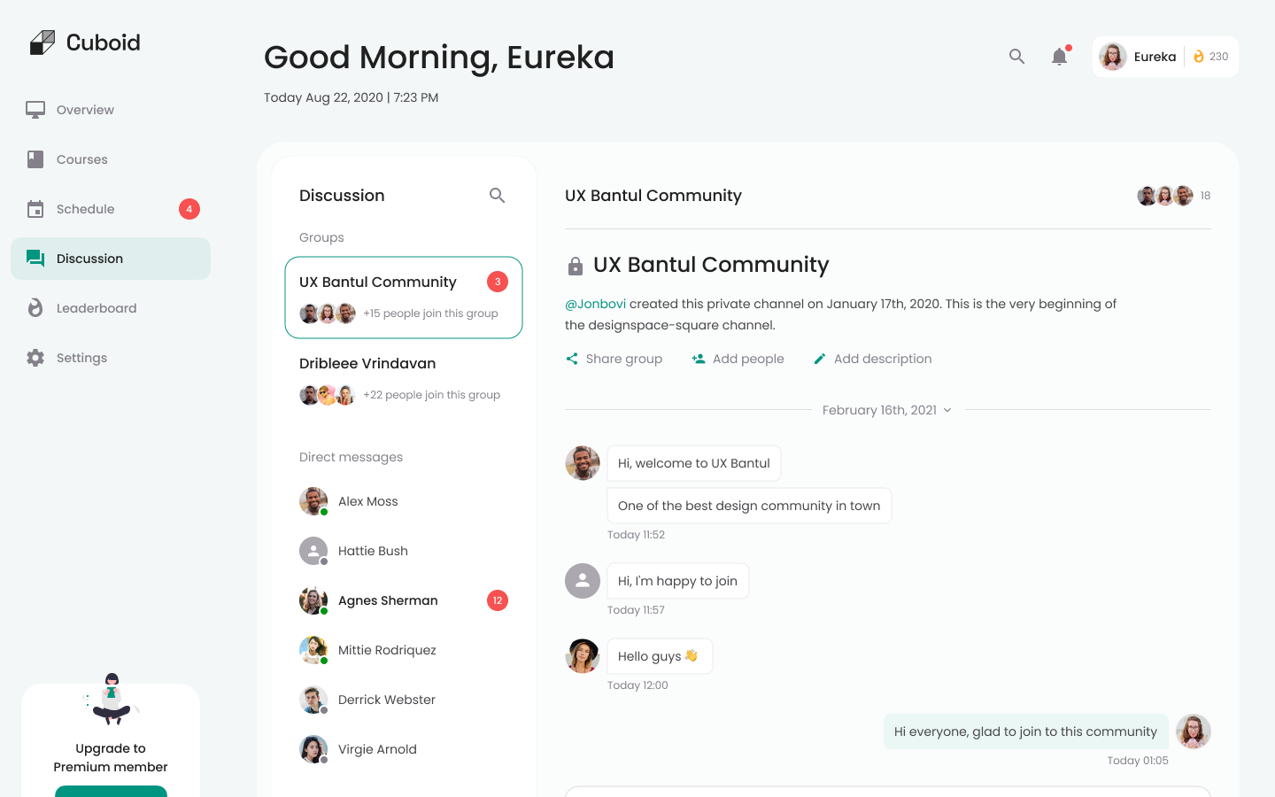Click the Cuboid logo

tap(85, 43)
